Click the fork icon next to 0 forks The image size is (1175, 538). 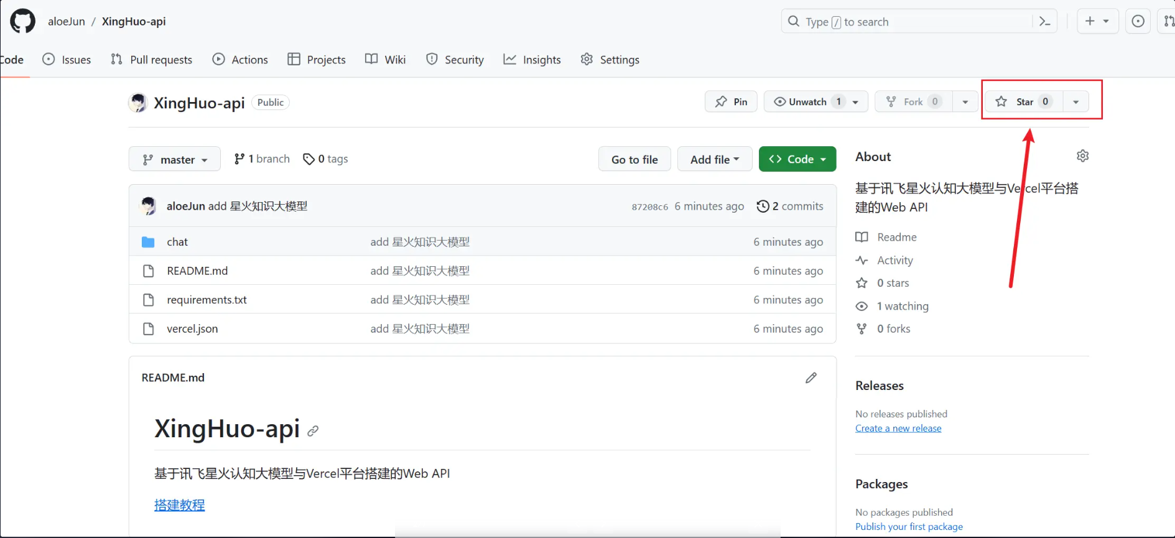tap(862, 328)
